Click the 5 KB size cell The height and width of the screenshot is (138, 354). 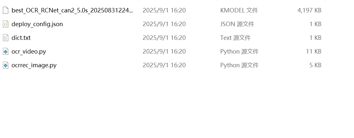[315, 65]
